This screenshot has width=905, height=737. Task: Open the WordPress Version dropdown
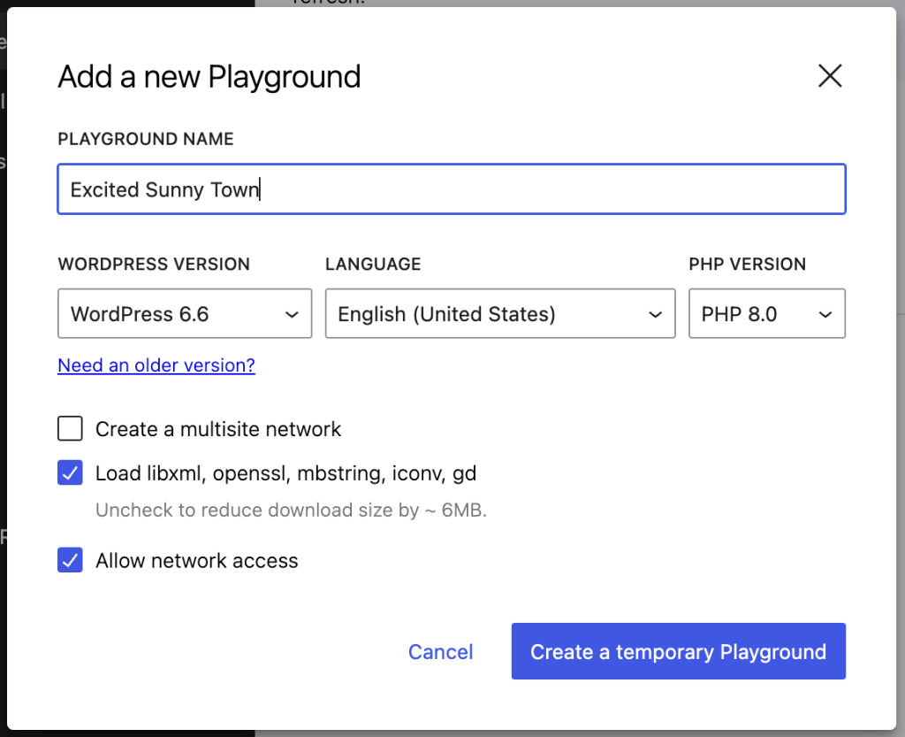(x=185, y=313)
